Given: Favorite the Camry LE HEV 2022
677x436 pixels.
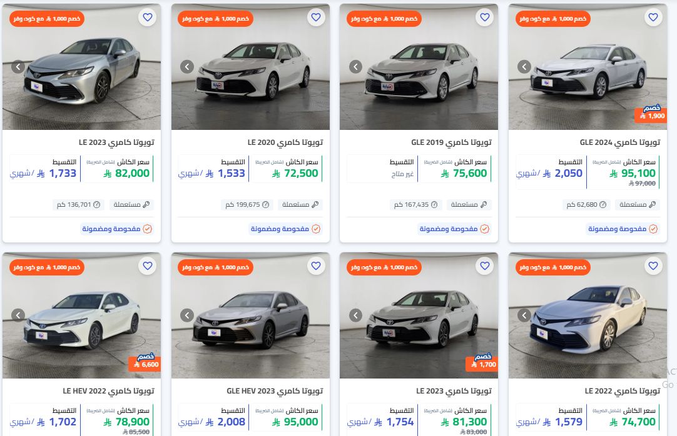Looking at the screenshot, I should [148, 267].
